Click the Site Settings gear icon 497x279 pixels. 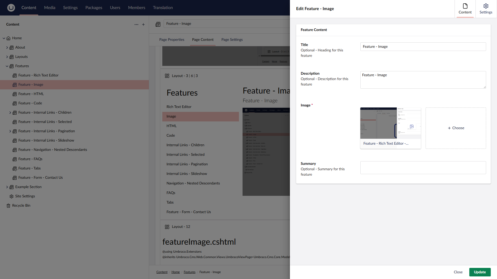(x=11, y=196)
